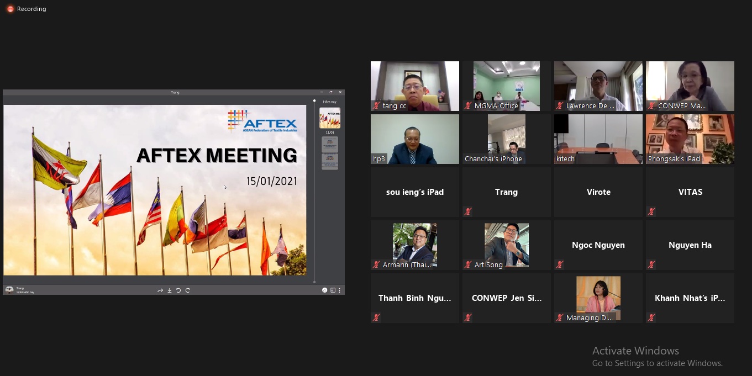Close the Trang image viewer window
This screenshot has width=752, height=376.
pos(340,92)
